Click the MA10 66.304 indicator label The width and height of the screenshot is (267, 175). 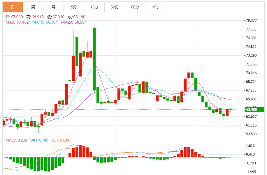[x=45, y=22]
